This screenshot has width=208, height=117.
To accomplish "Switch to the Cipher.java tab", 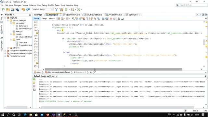I will point(133,15).
